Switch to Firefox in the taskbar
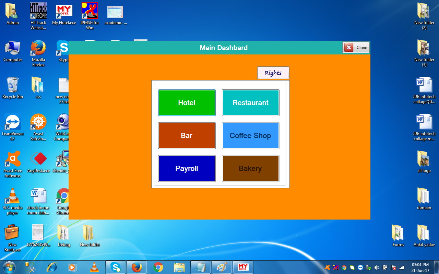 137,267
